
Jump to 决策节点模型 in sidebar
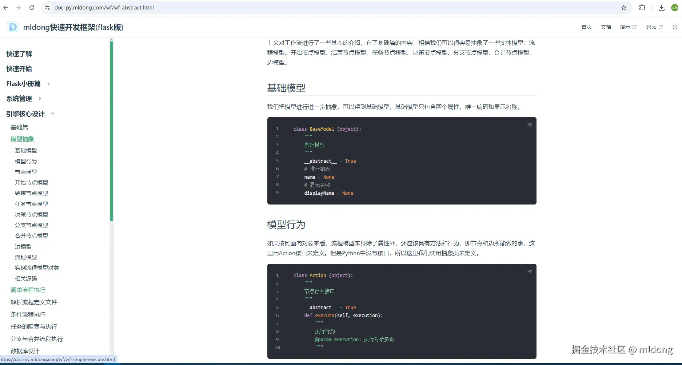pyautogui.click(x=31, y=214)
